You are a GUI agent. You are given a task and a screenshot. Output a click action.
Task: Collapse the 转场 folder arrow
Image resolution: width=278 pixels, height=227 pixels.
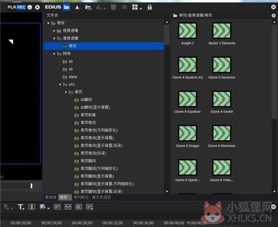[54, 54]
